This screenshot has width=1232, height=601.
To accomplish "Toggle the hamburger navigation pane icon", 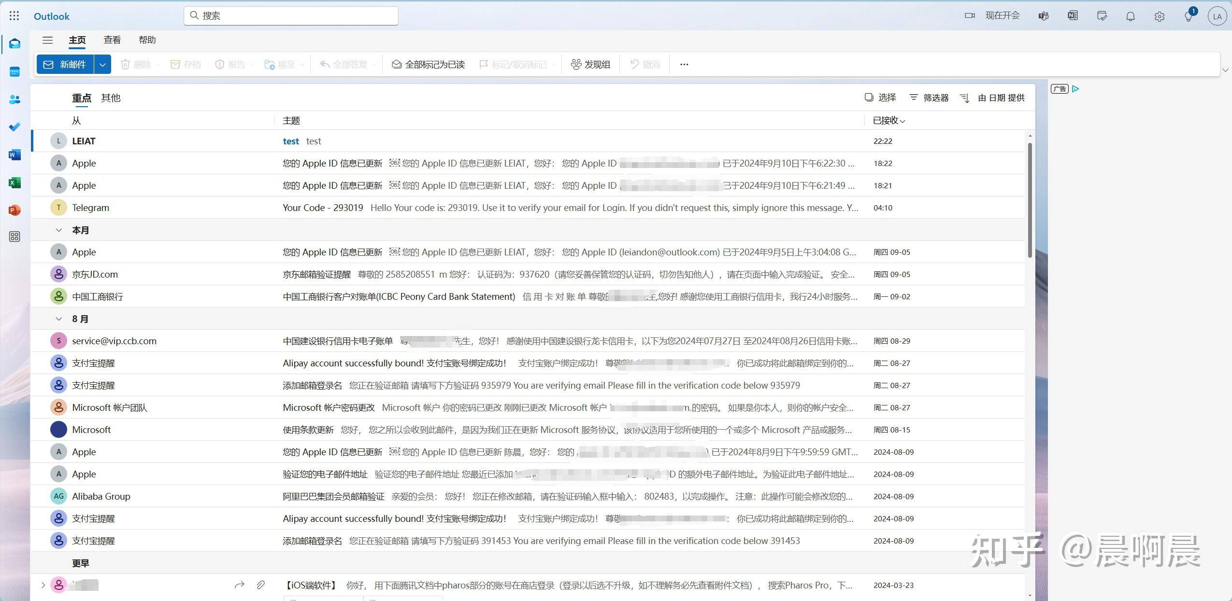I will pyautogui.click(x=47, y=40).
